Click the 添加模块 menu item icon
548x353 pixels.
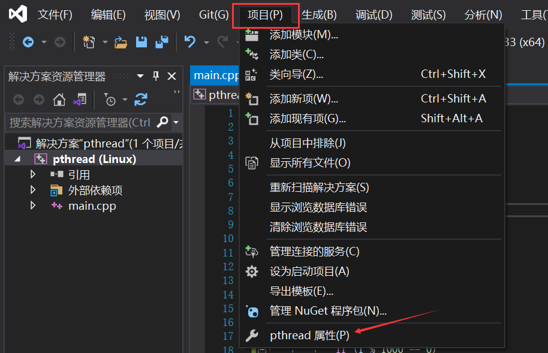[252, 35]
